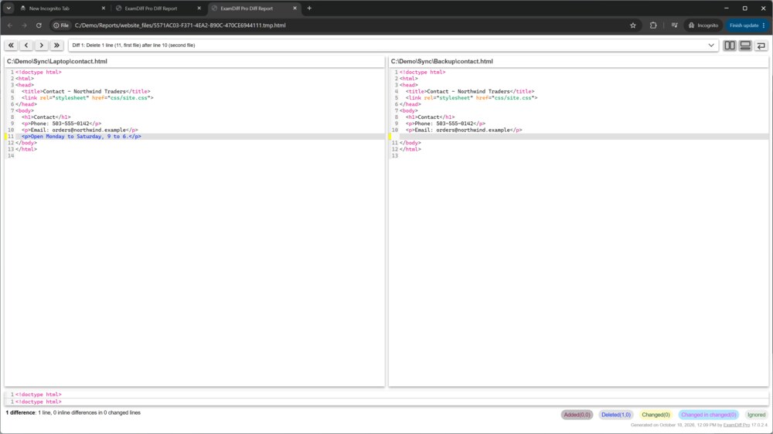
Task: Open the tab search dropdown arrow
Action: click(x=9, y=8)
